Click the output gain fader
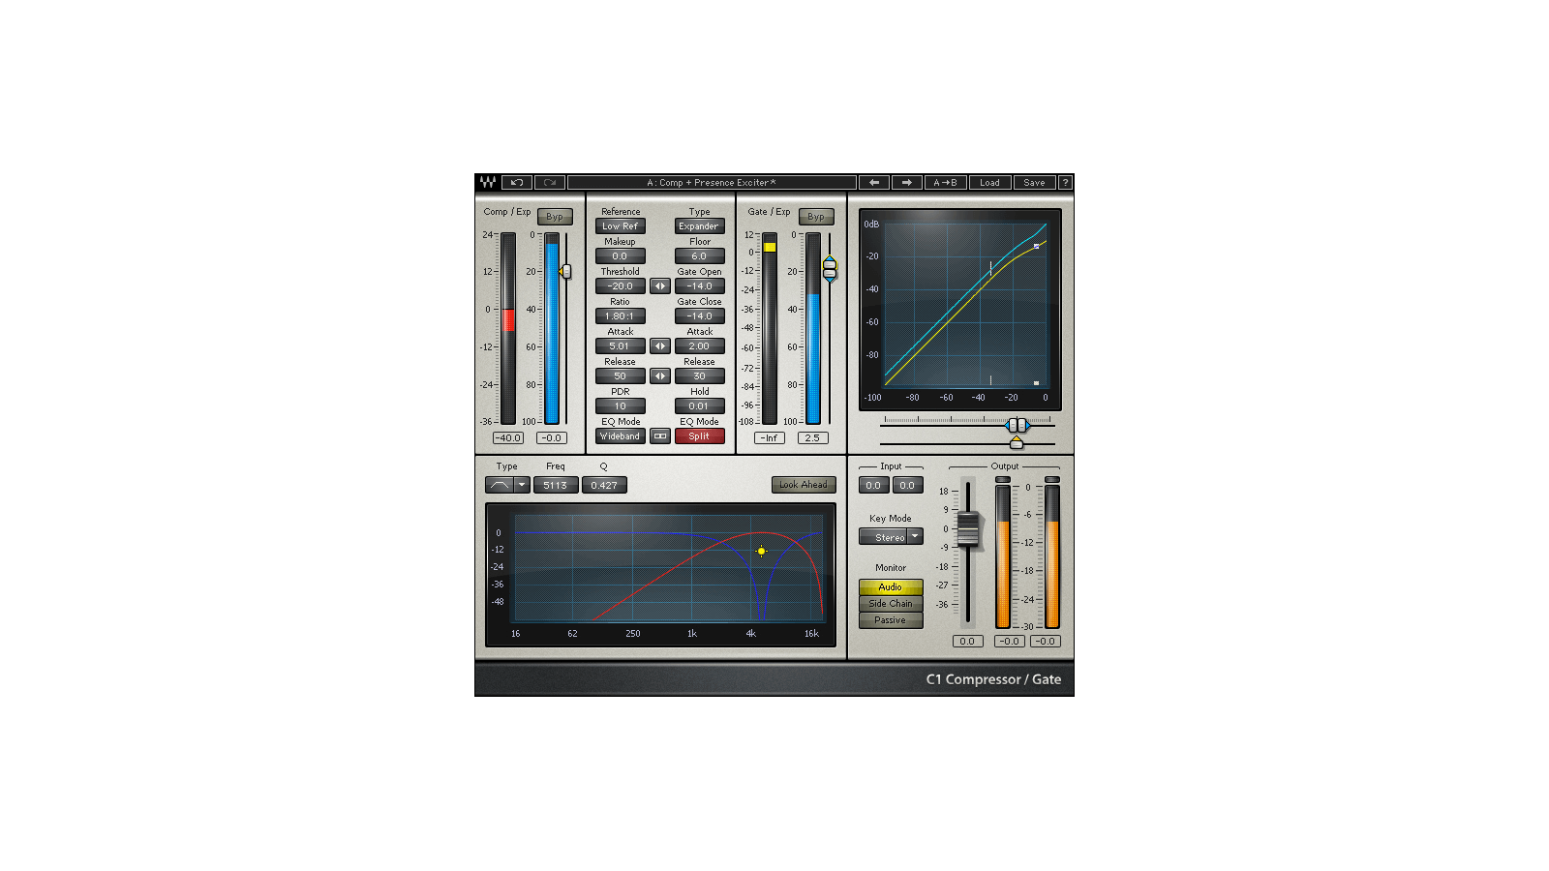The image size is (1549, 871). (x=968, y=529)
